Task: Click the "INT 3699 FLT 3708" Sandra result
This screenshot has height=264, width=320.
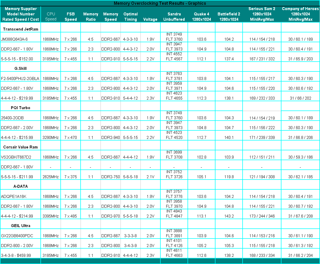Action: click(174, 154)
